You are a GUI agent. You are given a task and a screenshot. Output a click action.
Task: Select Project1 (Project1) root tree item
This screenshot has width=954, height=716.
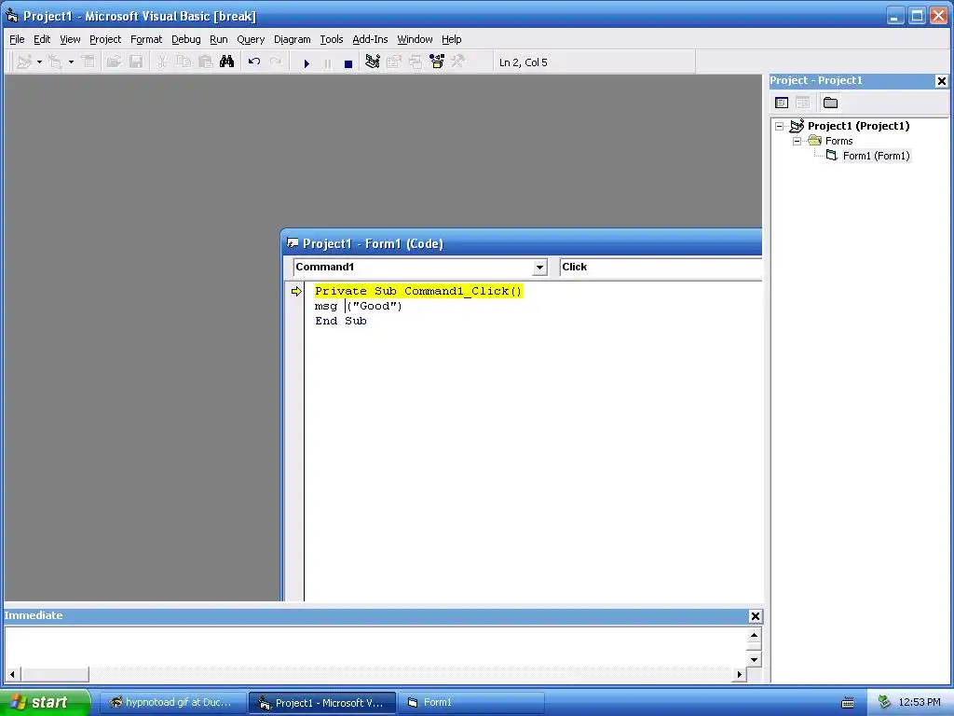858,126
